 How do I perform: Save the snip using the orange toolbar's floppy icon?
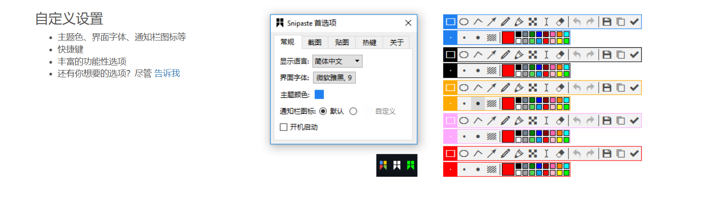coord(607,88)
